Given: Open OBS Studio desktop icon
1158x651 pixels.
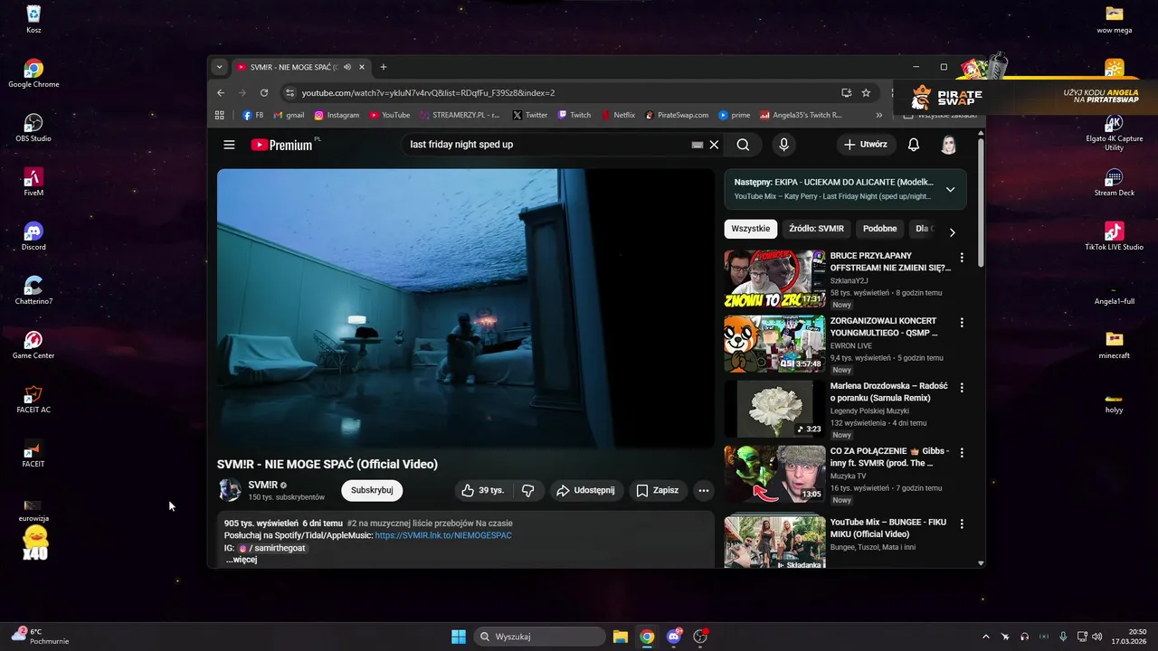Looking at the screenshot, I should (x=33, y=127).
